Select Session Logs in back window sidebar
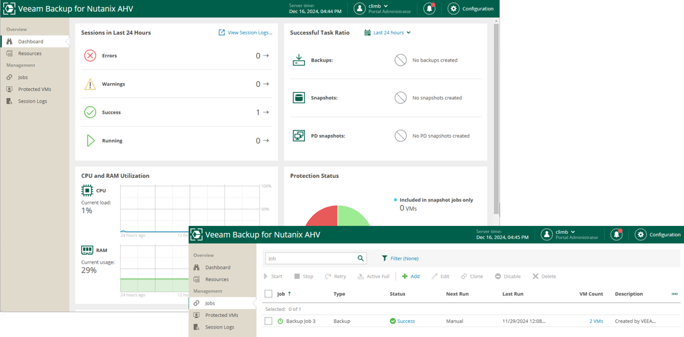Viewport: 684px width, 337px height. 34,101
